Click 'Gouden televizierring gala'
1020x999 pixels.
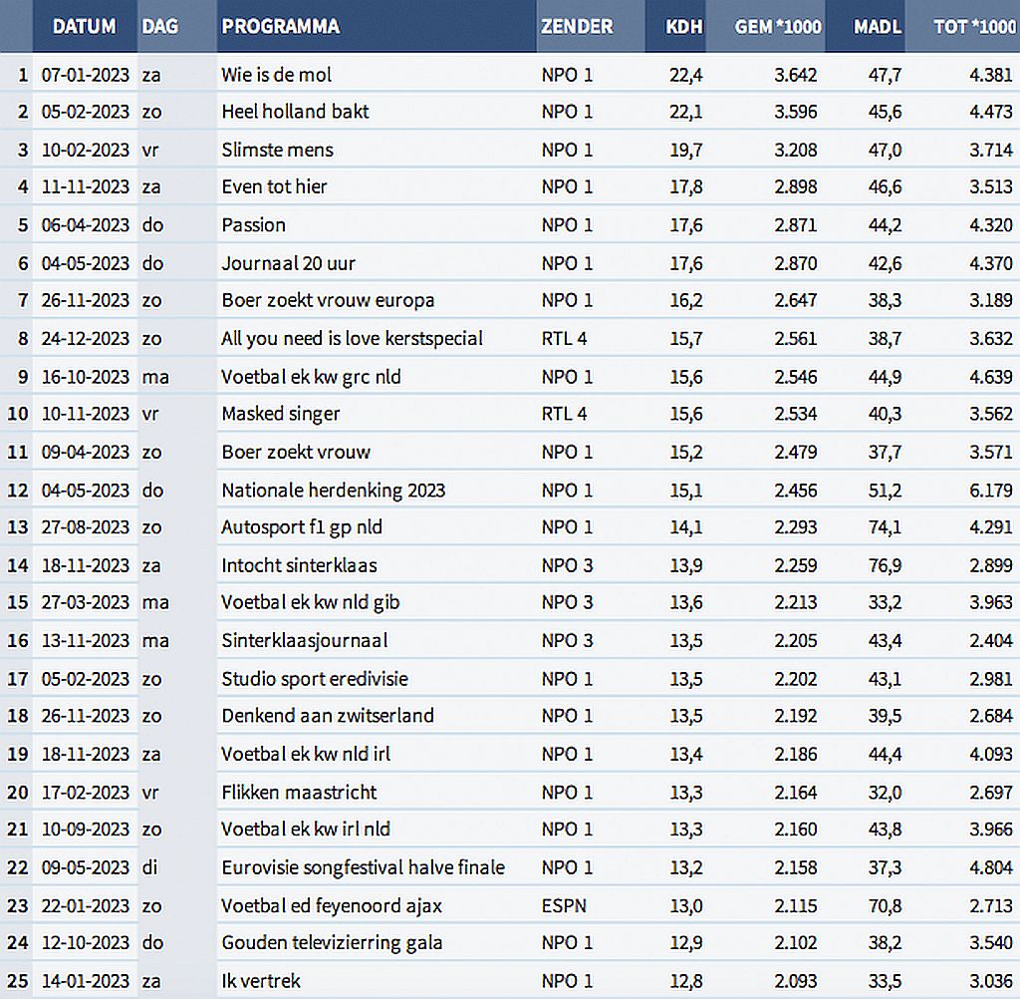point(333,942)
